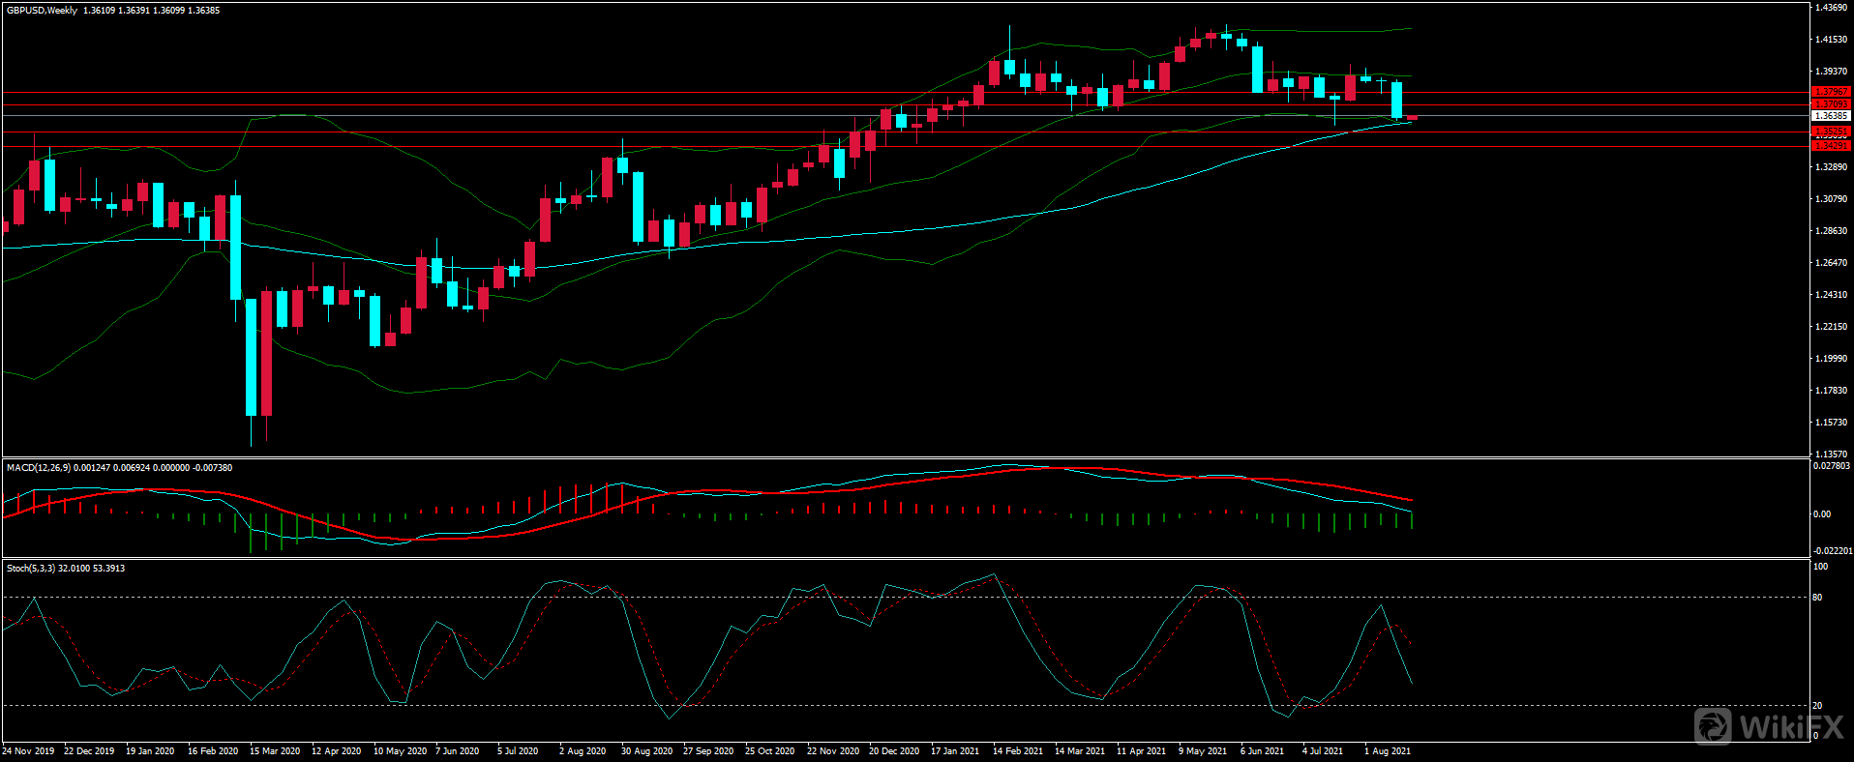The image size is (1854, 762).
Task: Click the GBPUSD,Weekly chart title
Action: 42,11
